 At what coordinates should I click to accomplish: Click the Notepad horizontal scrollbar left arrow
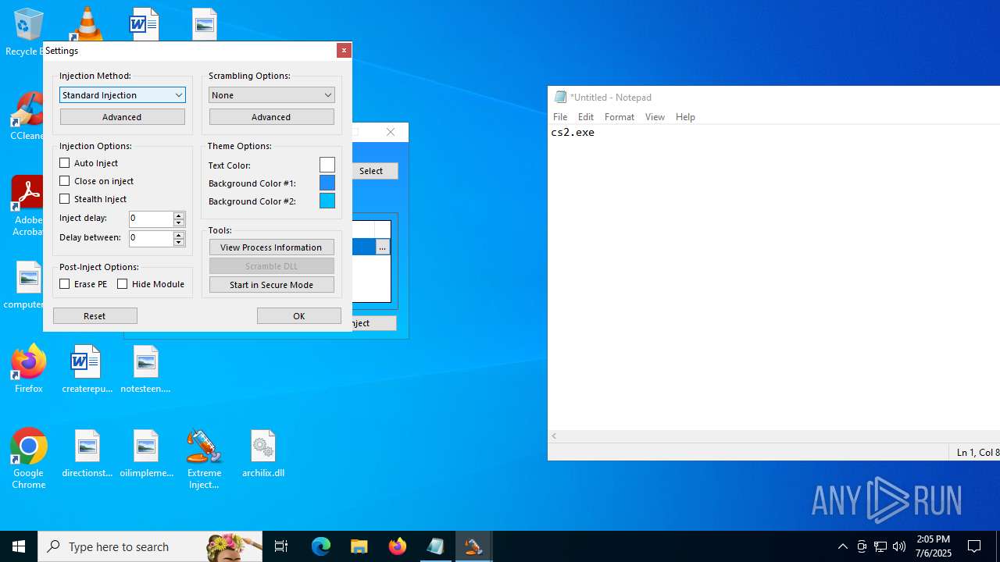(555, 436)
